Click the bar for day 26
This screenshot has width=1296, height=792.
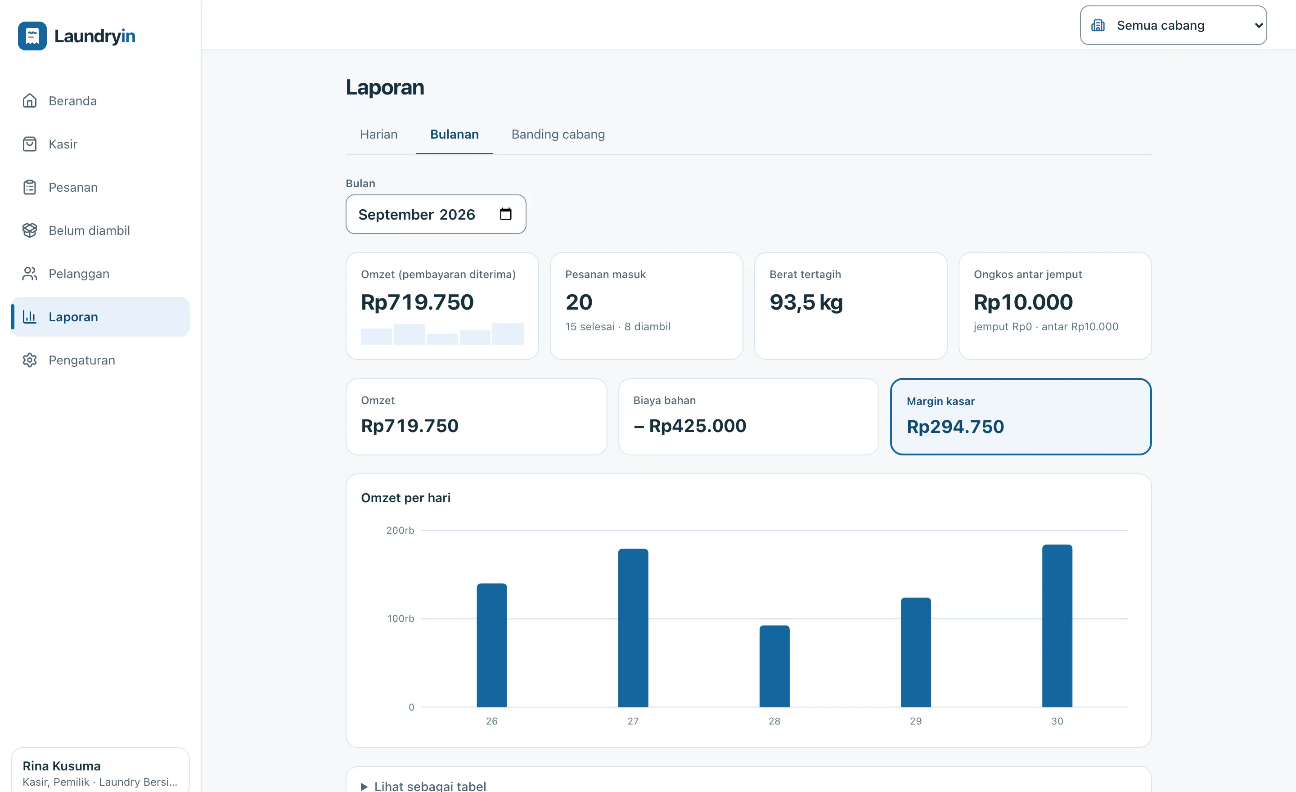[492, 645]
